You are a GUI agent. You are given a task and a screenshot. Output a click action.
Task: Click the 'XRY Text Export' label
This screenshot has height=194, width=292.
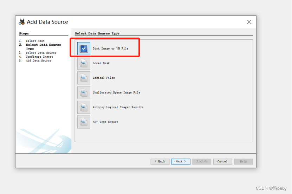pyautogui.click(x=105, y=122)
